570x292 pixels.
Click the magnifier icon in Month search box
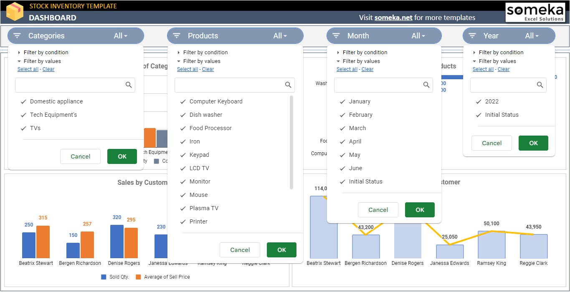click(x=426, y=85)
